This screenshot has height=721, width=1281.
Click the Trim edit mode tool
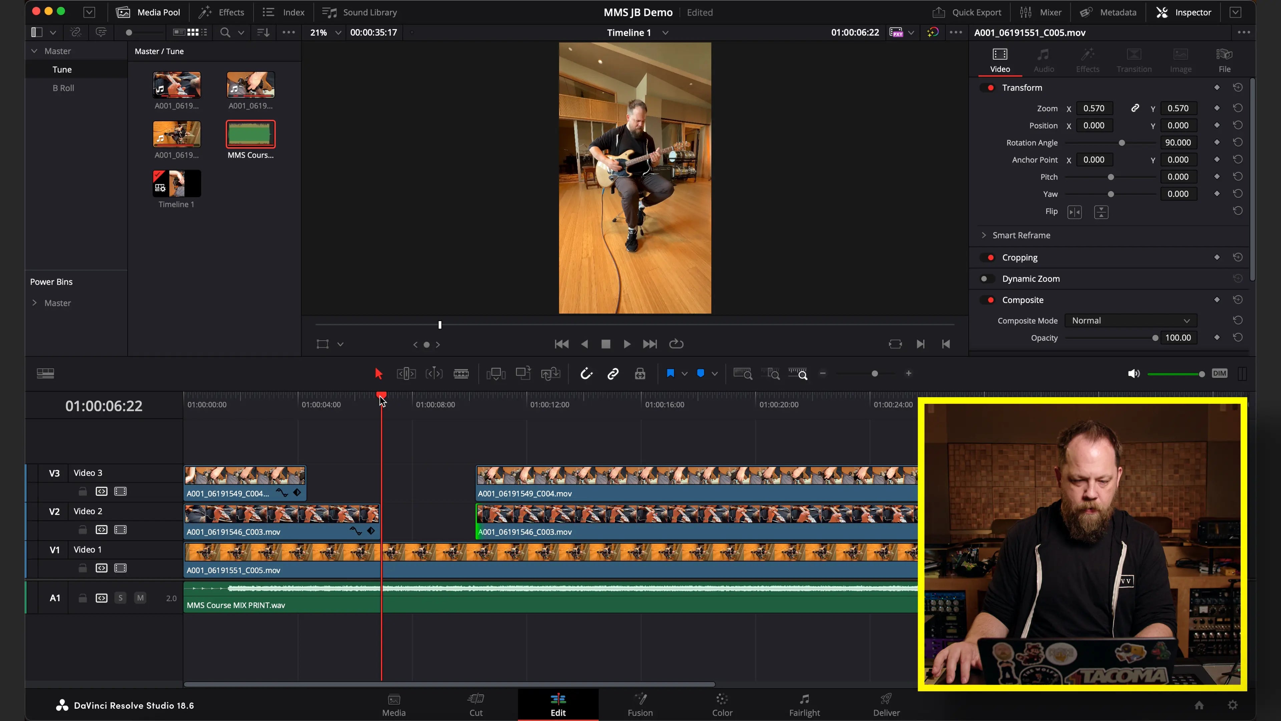[x=406, y=374]
